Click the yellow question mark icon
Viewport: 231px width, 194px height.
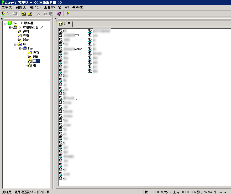pos(67,14)
